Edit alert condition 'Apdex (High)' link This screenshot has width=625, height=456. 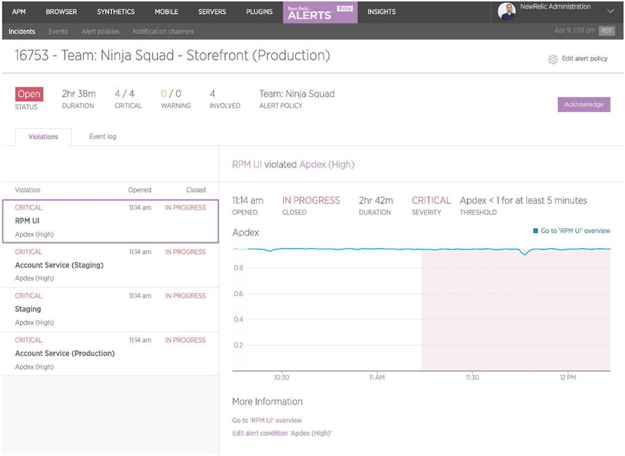pos(282,434)
